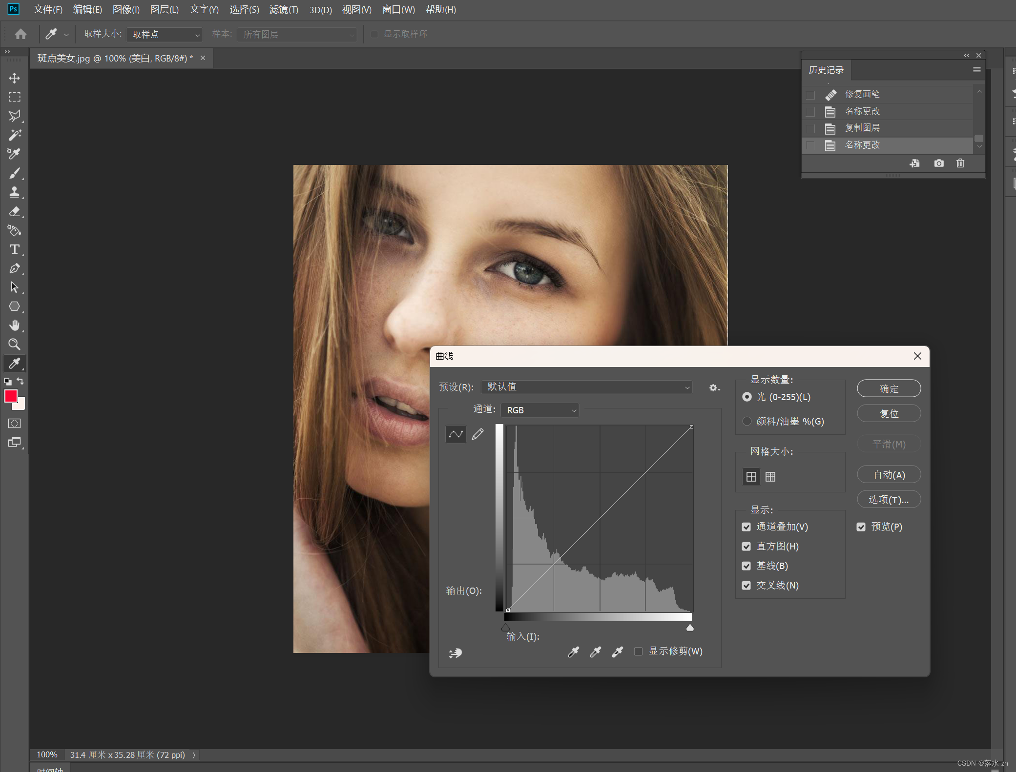Select the Clone Stamp tool

[14, 192]
